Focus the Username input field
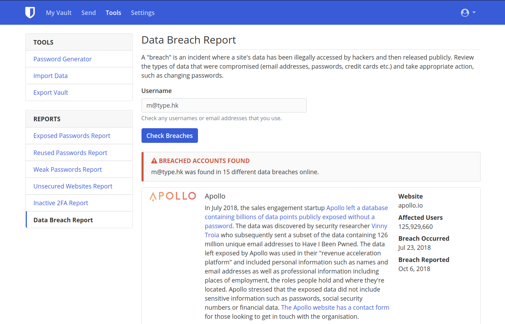The height and width of the screenshot is (324, 505). tap(224, 105)
